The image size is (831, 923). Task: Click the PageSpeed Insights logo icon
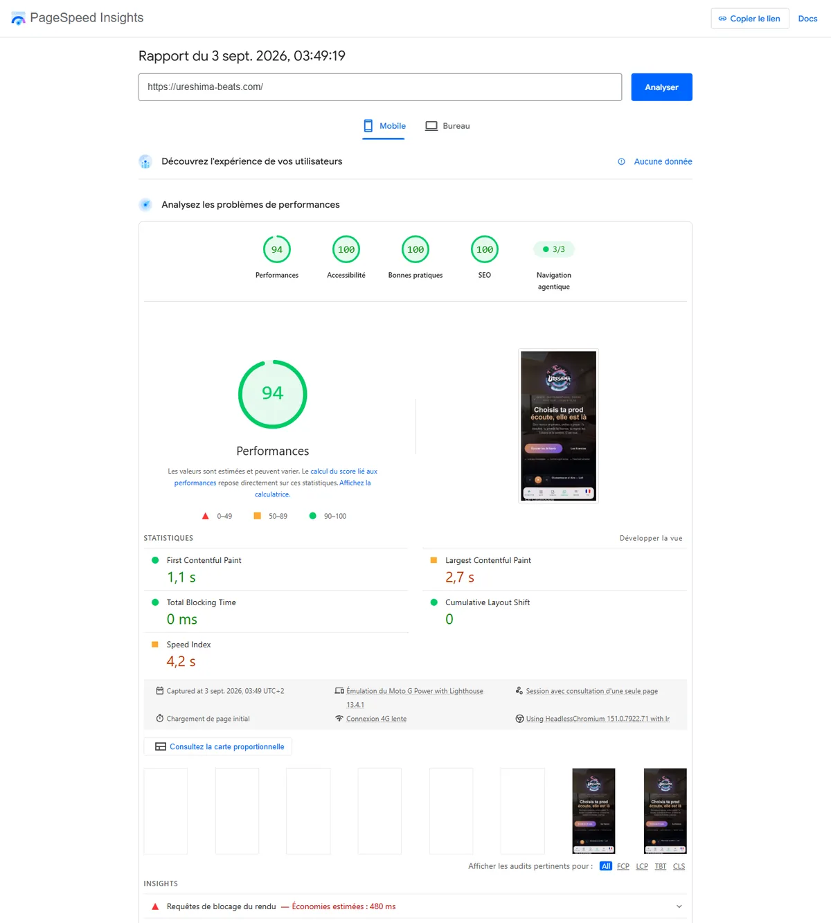[x=19, y=19]
